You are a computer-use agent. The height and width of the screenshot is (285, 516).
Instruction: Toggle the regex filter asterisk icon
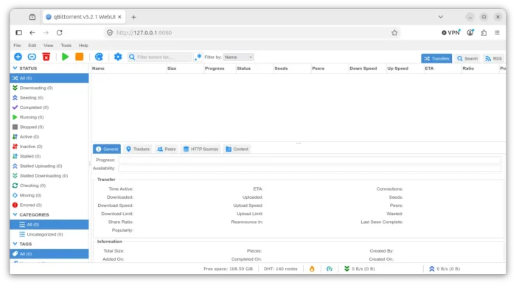pyautogui.click(x=198, y=57)
